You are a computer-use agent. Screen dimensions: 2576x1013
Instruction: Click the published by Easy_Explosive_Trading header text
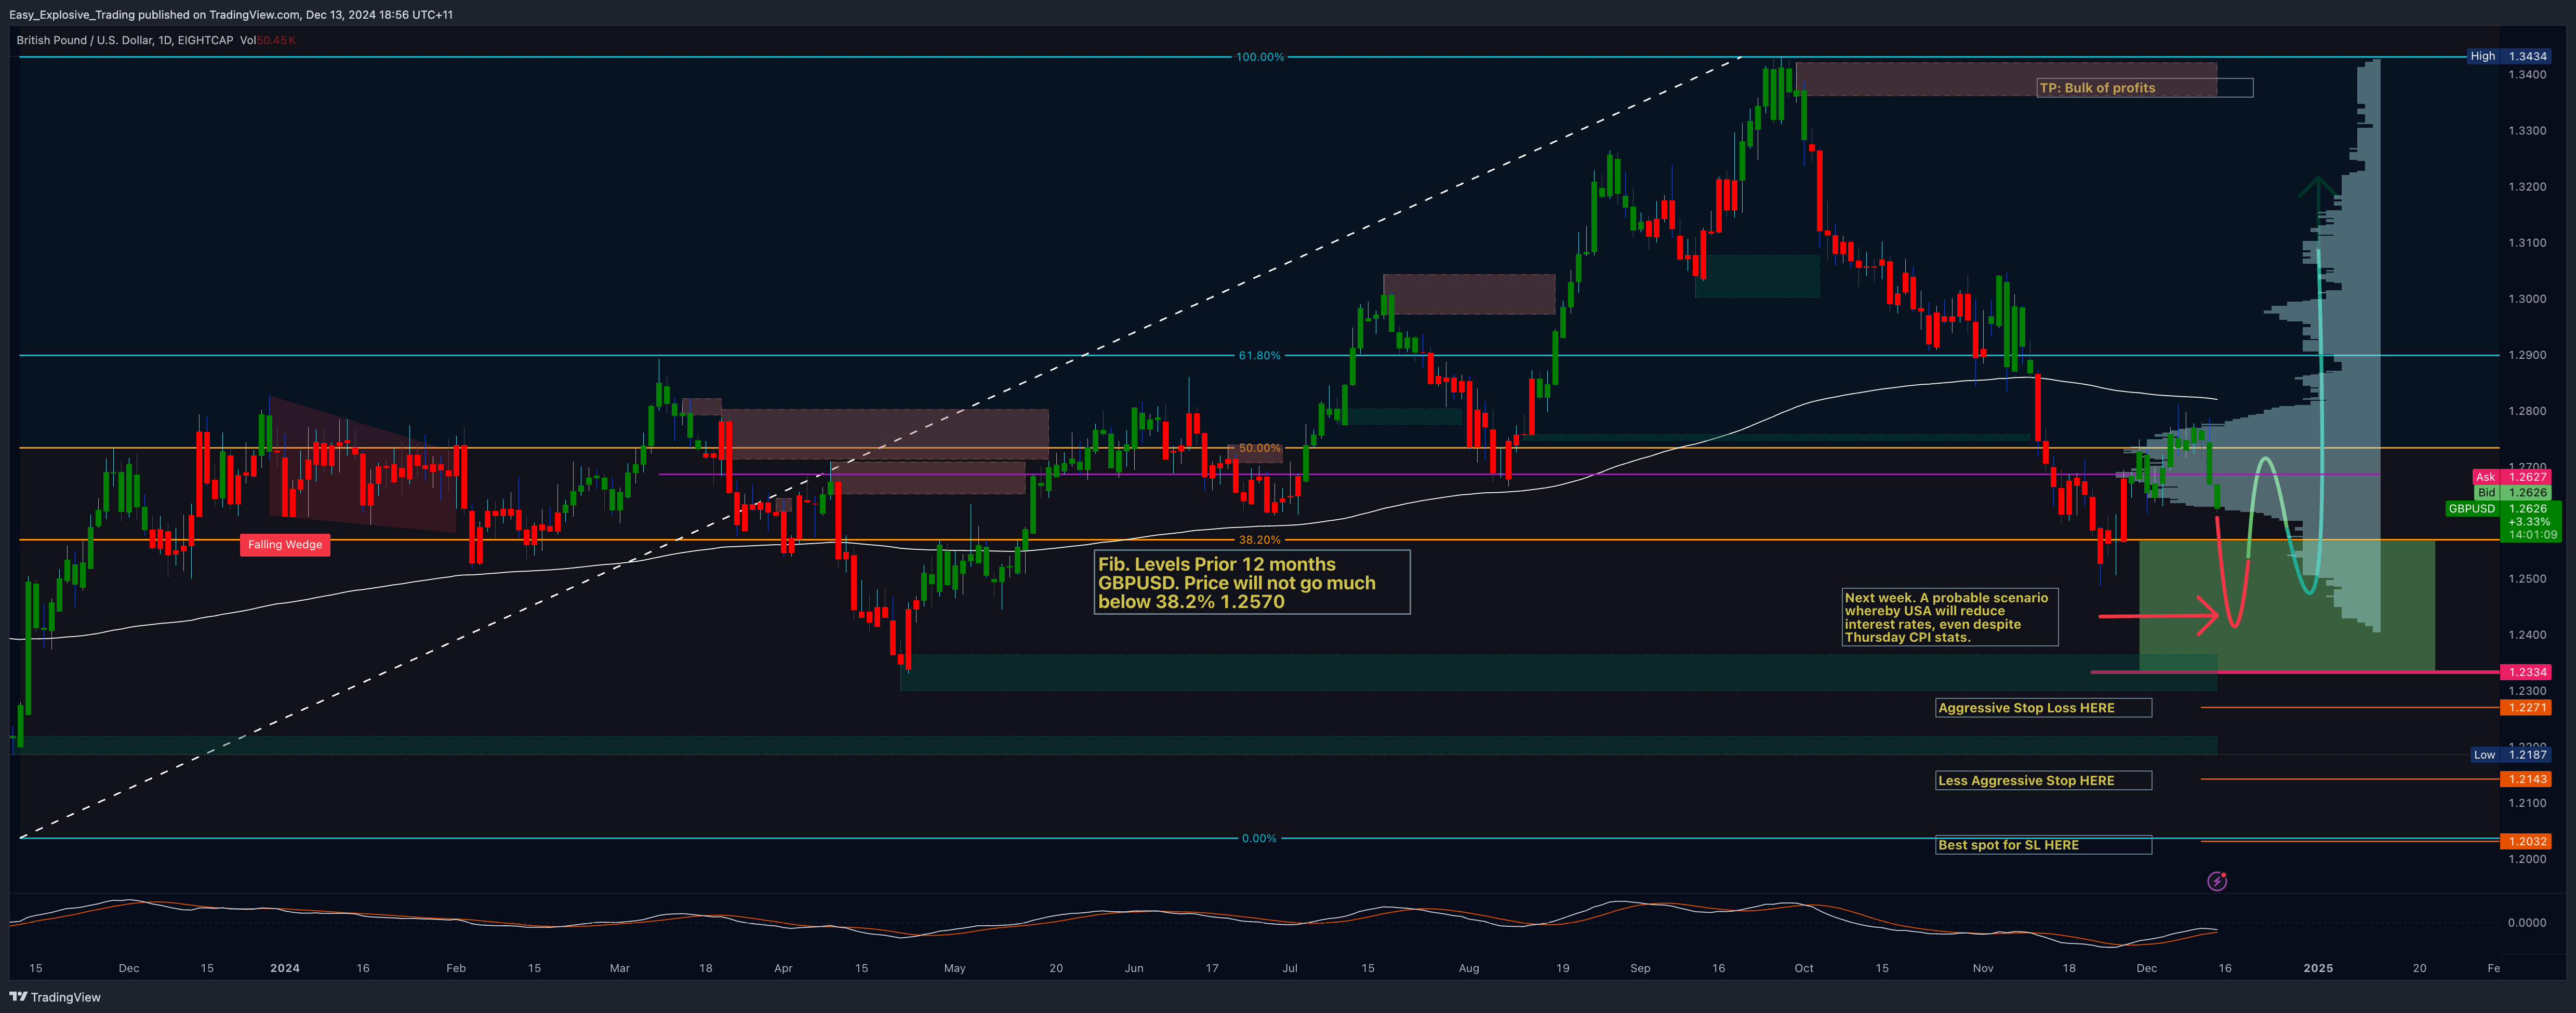click(231, 14)
